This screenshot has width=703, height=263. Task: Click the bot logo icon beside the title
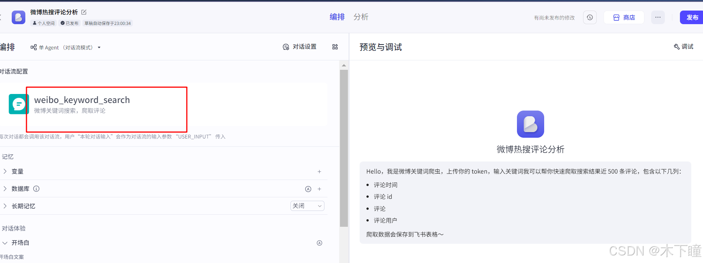19,17
